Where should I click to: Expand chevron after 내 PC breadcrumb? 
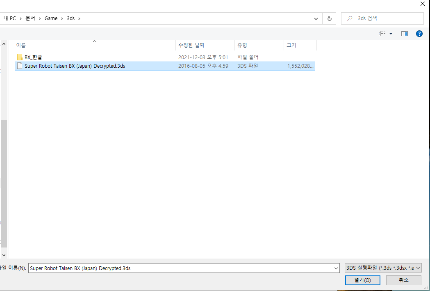coord(20,18)
